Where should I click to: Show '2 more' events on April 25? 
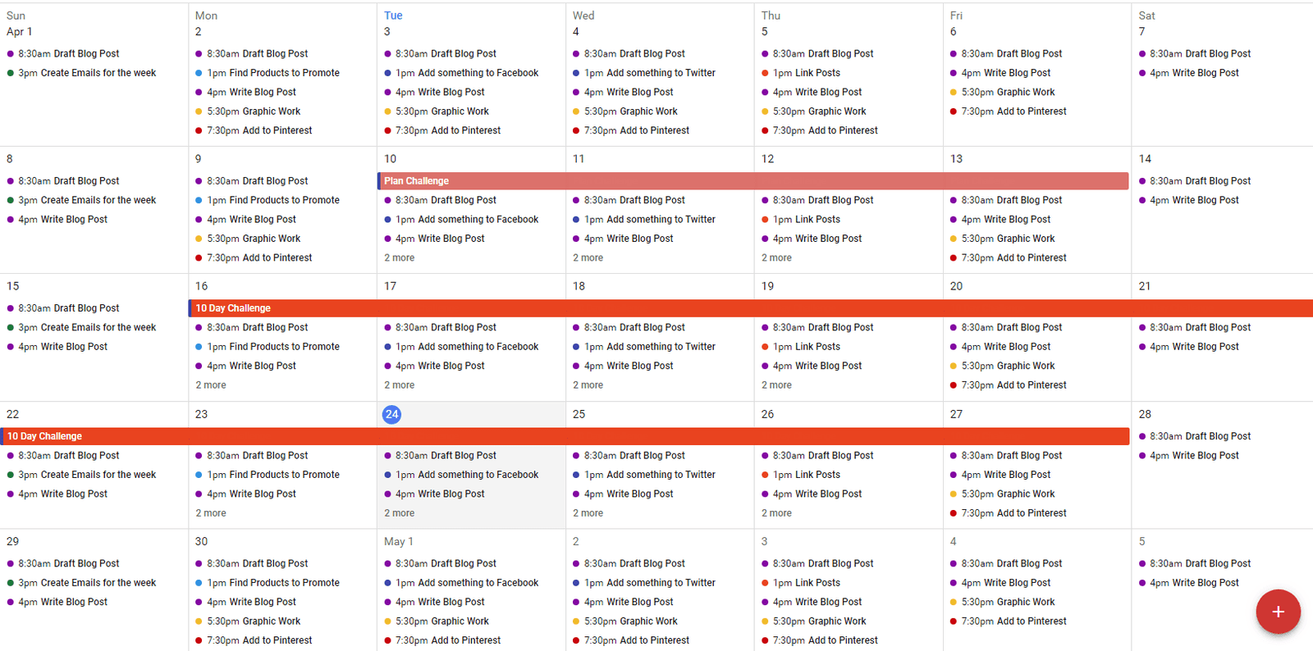[588, 513]
